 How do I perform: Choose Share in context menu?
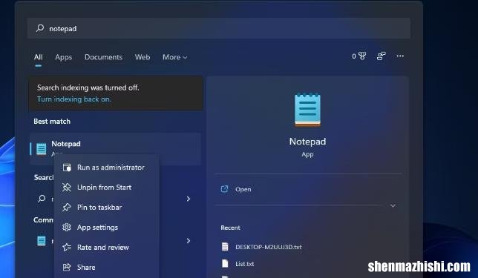pyautogui.click(x=106, y=268)
